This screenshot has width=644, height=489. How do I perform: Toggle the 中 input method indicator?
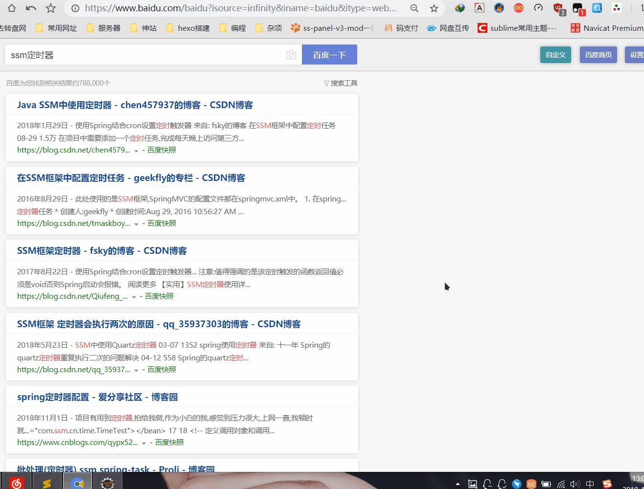tap(590, 484)
